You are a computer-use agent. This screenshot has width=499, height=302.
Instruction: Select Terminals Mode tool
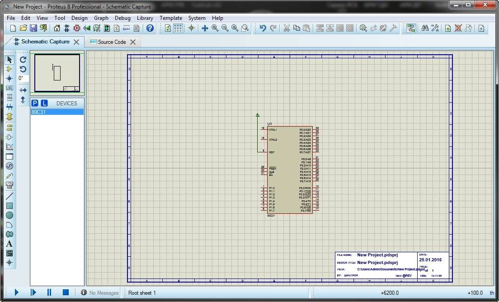click(x=9, y=127)
